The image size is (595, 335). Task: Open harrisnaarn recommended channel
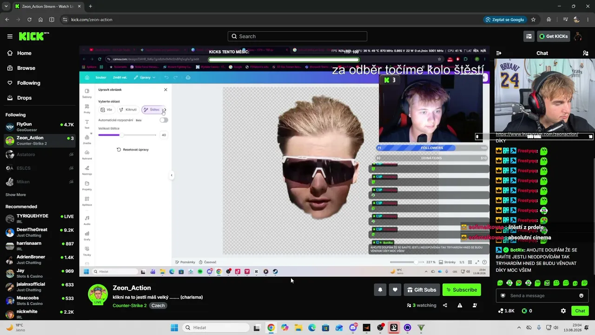(x=40, y=246)
